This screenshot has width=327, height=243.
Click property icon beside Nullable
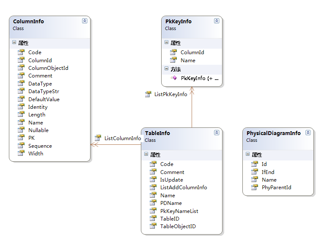click(21, 130)
